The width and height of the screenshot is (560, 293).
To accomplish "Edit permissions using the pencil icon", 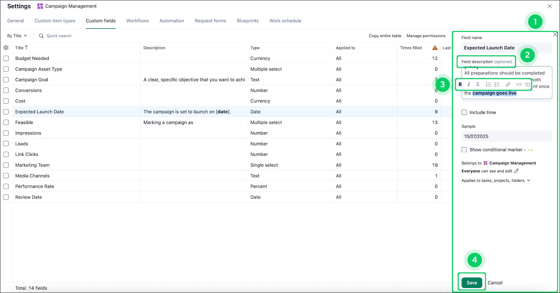I will tap(516, 171).
